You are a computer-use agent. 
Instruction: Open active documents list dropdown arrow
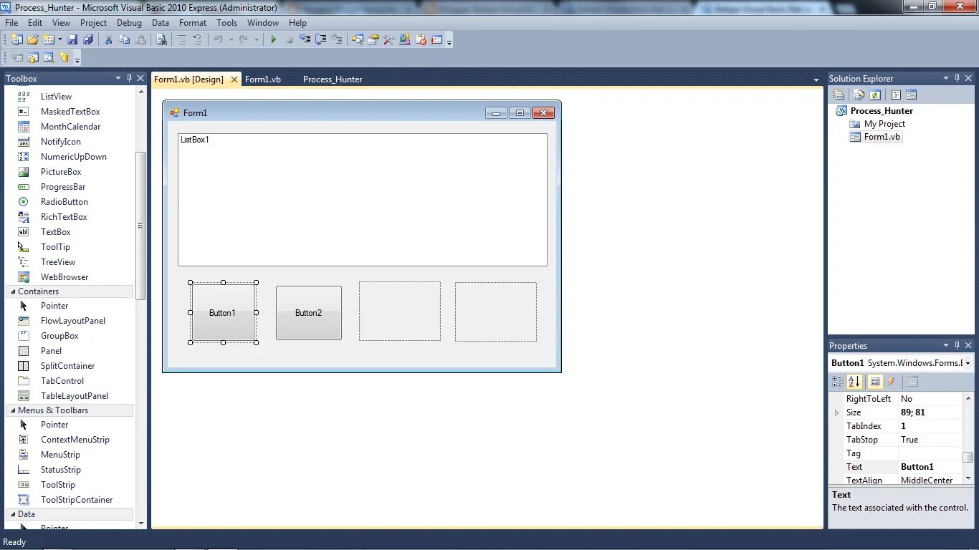pos(816,79)
